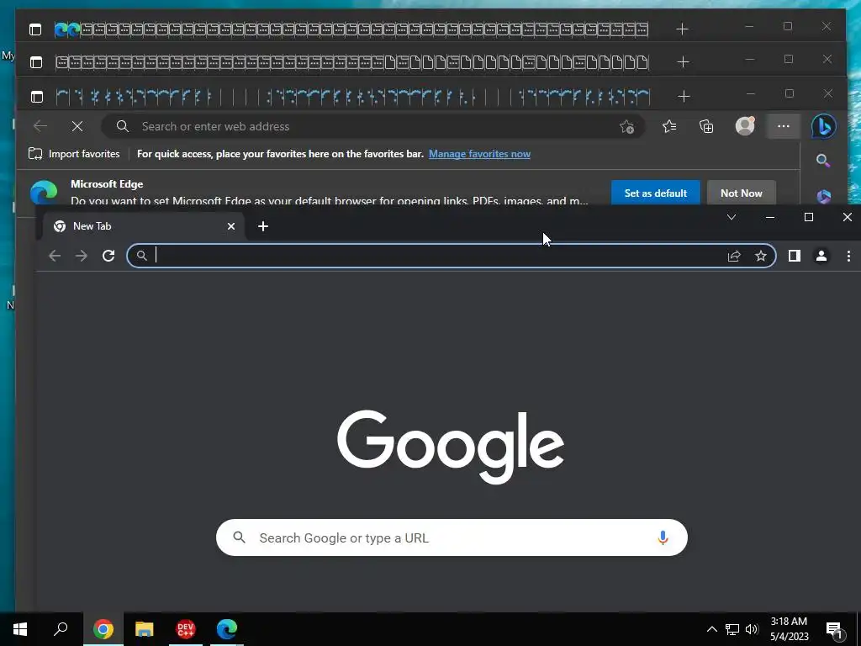Add new tab in the middle Edge window

pos(683,62)
